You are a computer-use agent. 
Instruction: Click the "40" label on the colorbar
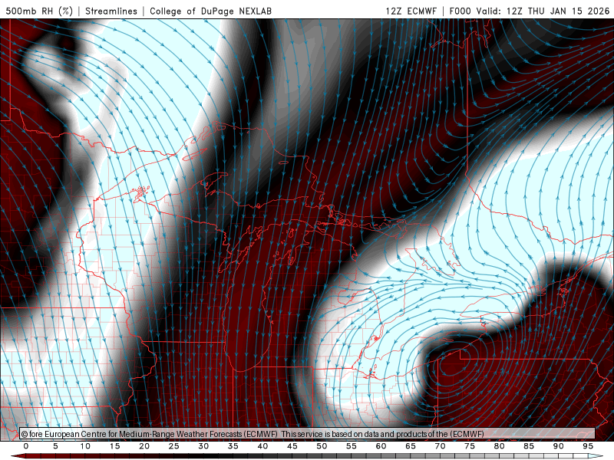[x=262, y=446]
